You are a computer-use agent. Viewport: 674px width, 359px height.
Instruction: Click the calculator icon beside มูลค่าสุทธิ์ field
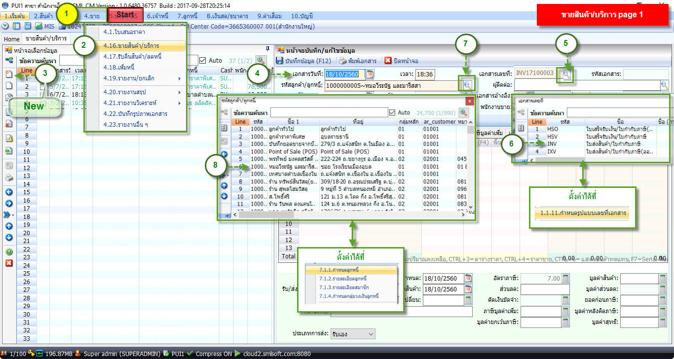point(663,322)
